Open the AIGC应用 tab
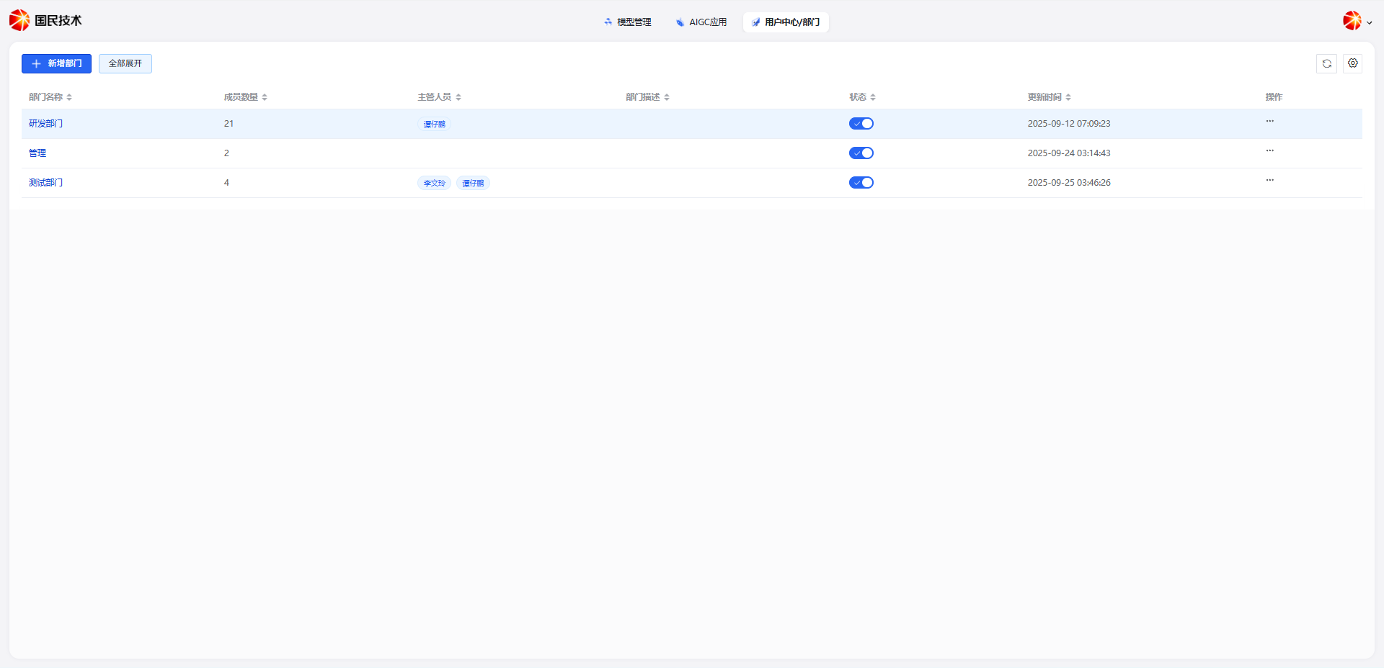This screenshot has height=668, width=1384. point(701,22)
